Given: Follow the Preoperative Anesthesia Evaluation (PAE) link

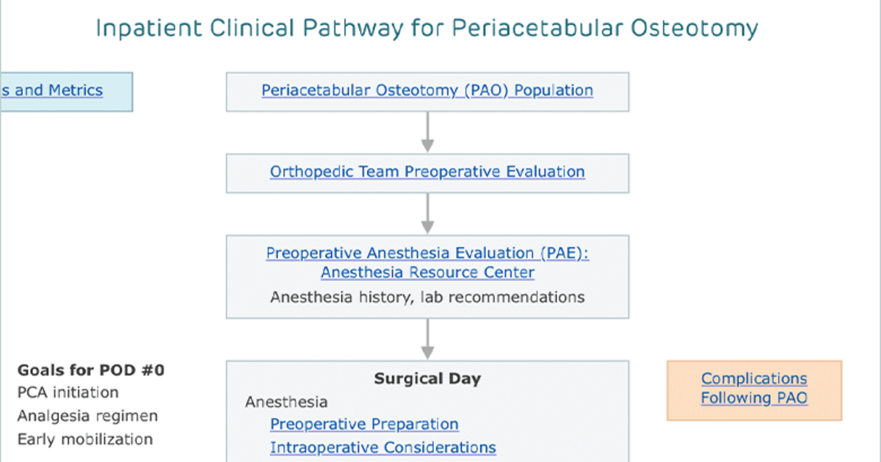Looking at the screenshot, I should click(427, 254).
